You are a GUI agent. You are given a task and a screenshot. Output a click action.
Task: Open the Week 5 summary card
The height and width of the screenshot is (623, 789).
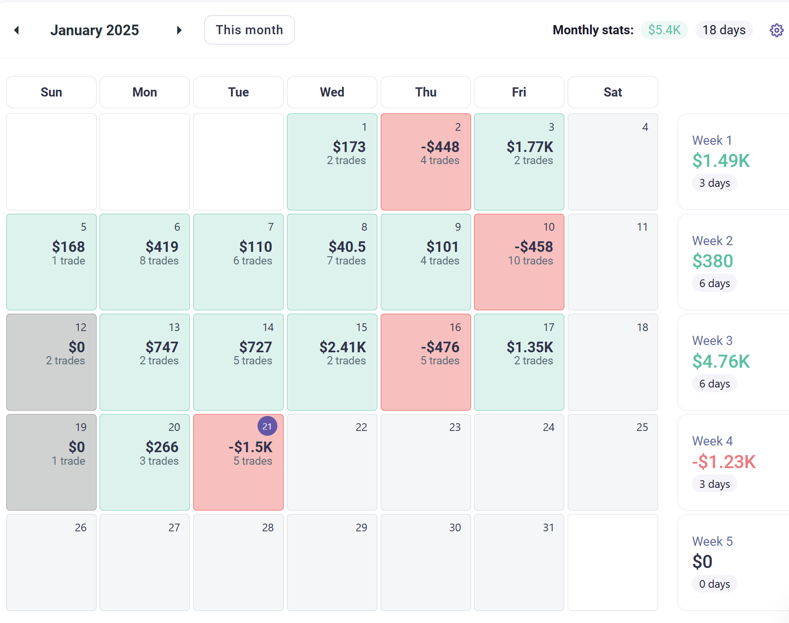click(732, 562)
